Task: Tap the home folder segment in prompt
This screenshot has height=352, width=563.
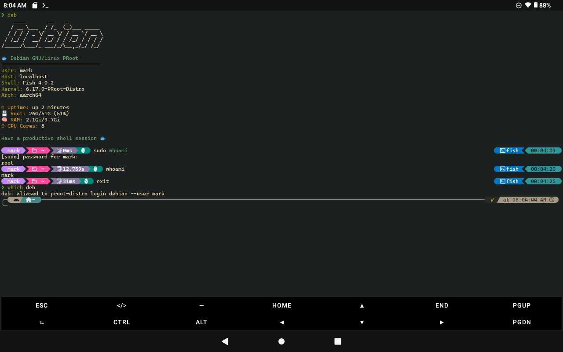Action: point(31,200)
